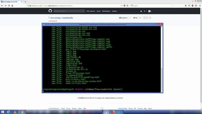Viewport: 202px width, 114px height.
Task: Open Marketplace in GitHub header
Action: click(106, 11)
